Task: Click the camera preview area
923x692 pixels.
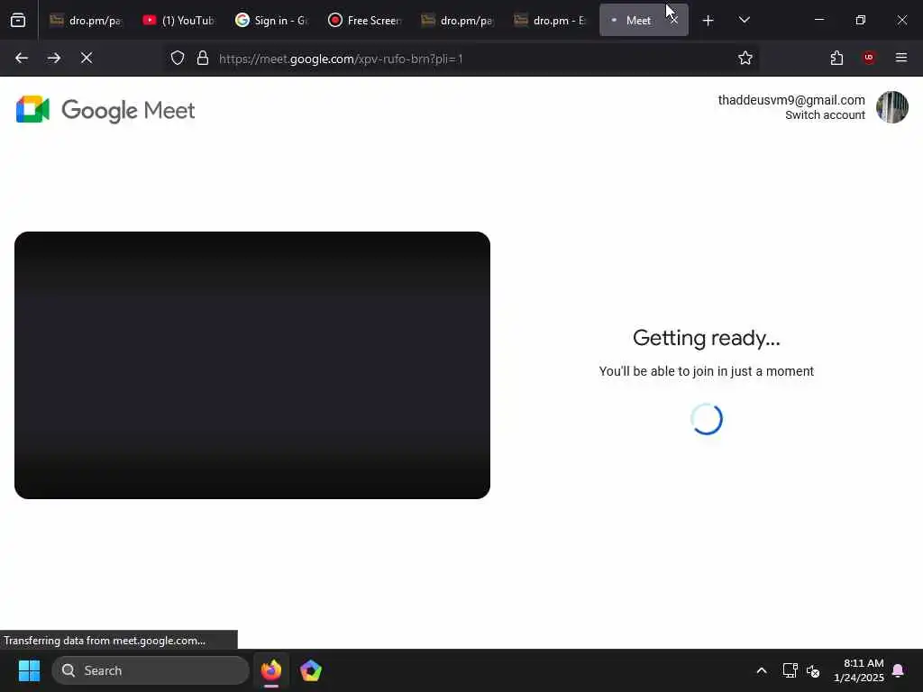Action: pos(252,366)
